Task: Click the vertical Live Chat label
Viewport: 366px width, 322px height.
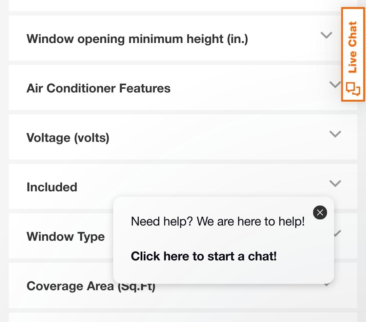Action: pos(353,47)
